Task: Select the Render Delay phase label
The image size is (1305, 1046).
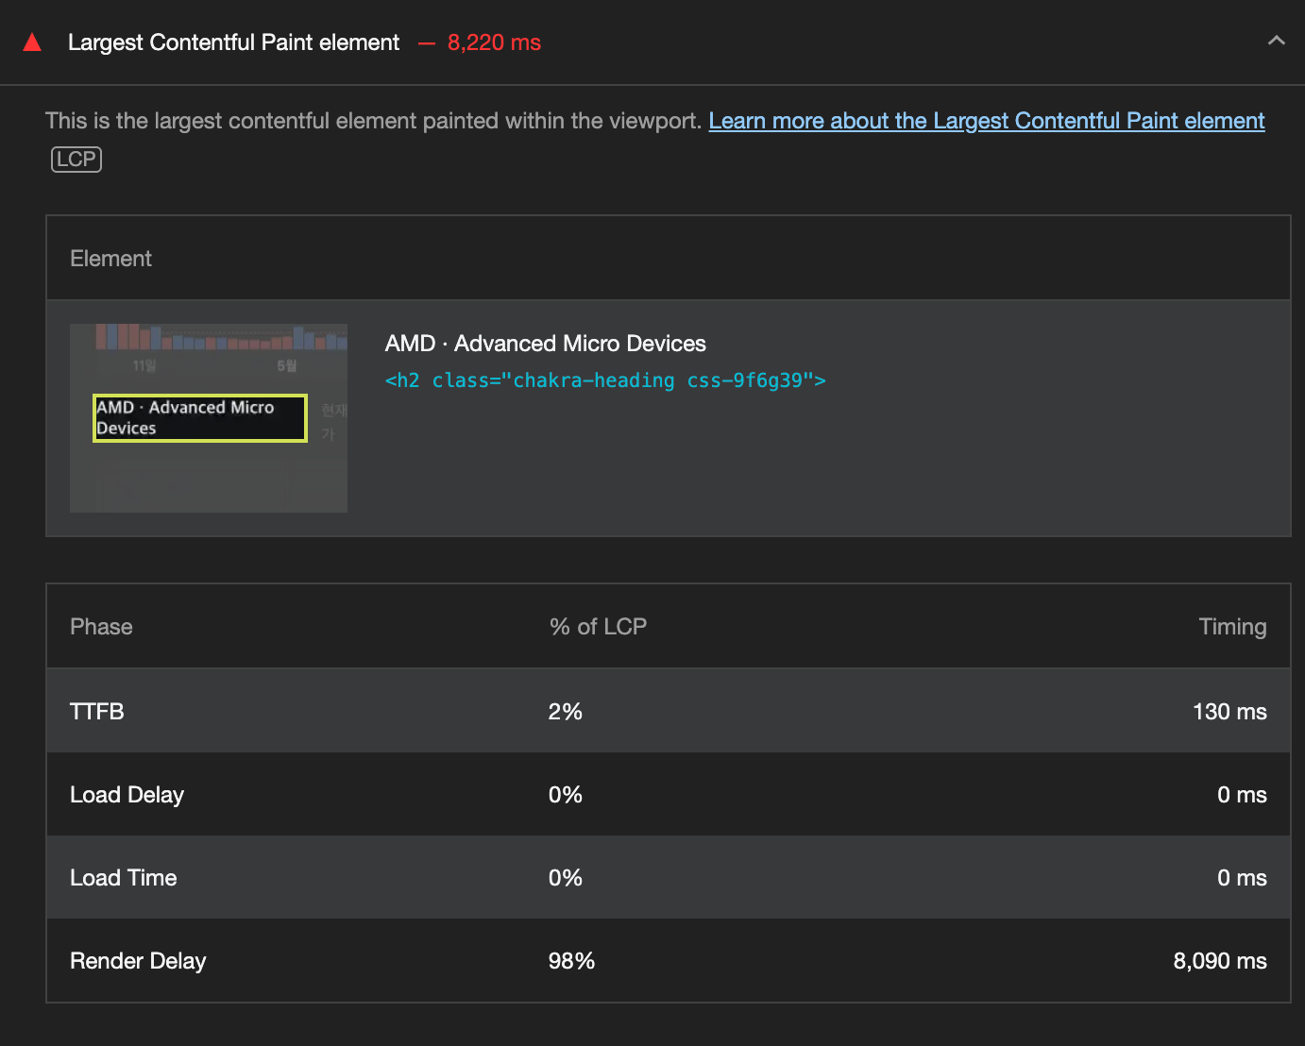Action: [138, 961]
